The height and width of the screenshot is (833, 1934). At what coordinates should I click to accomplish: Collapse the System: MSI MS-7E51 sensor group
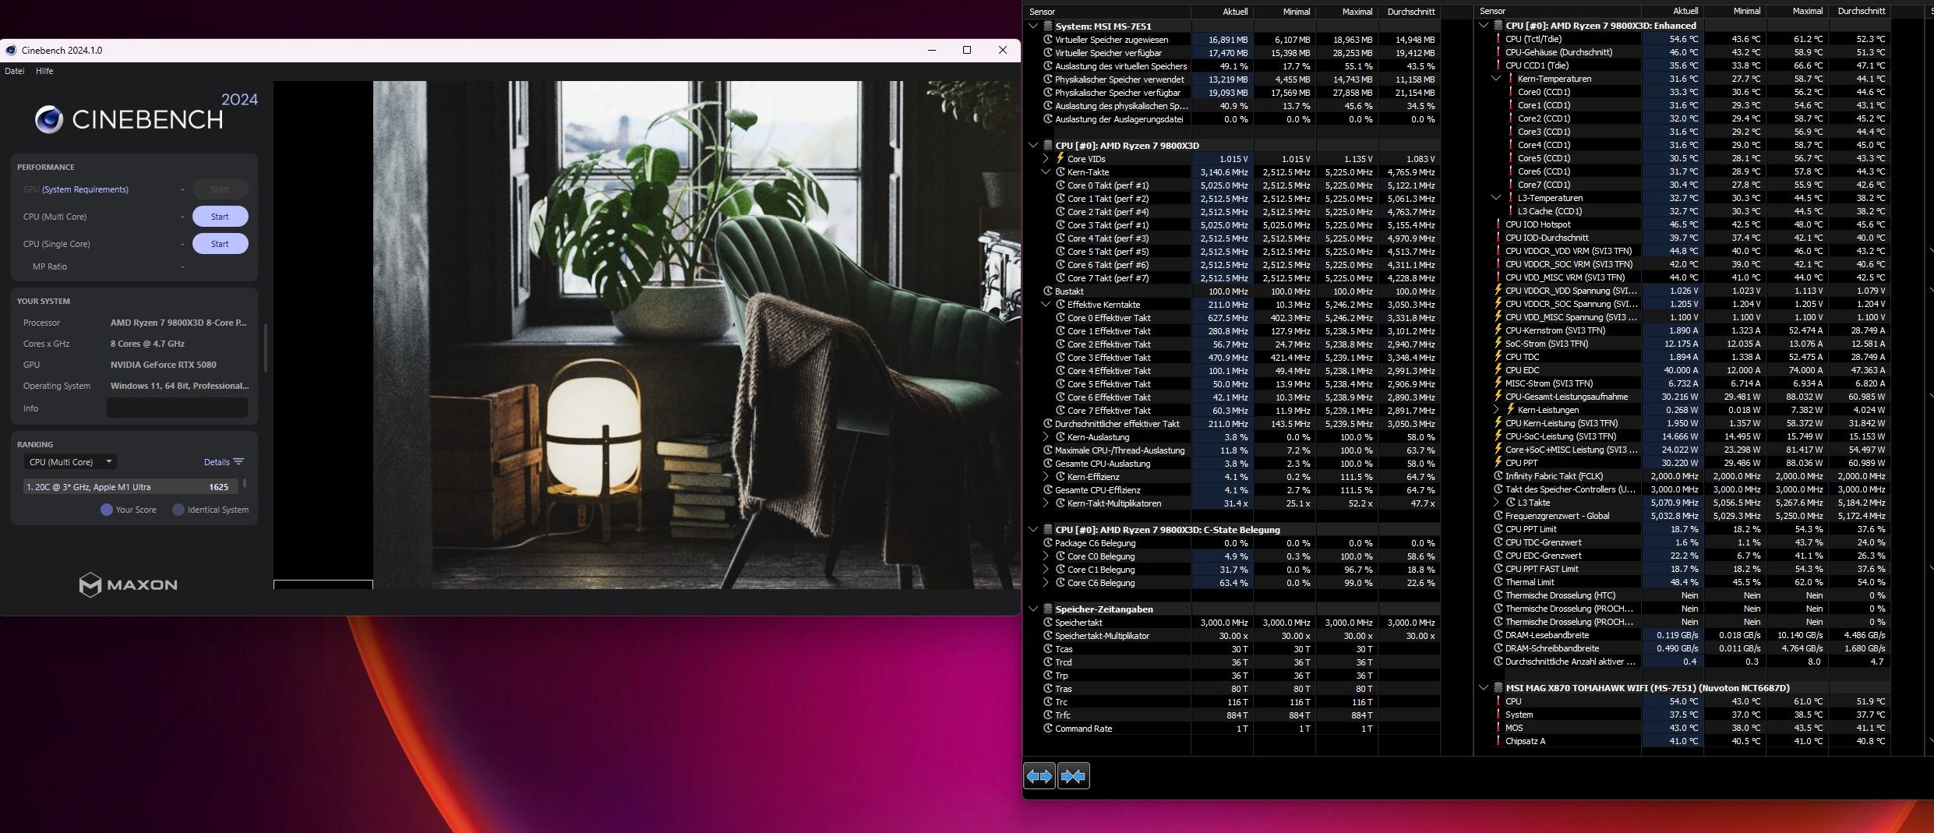pyautogui.click(x=1033, y=26)
